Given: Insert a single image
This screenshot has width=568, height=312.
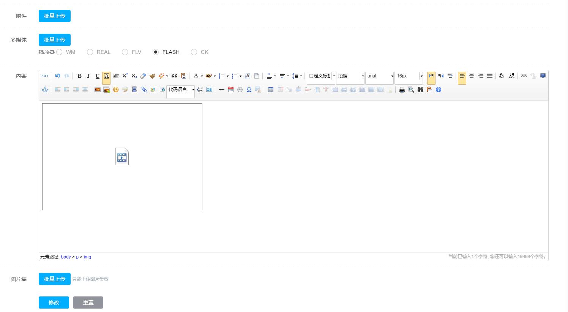Looking at the screenshot, I should [98, 90].
